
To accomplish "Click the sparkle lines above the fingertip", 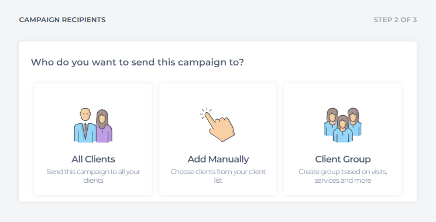I will [x=205, y=112].
